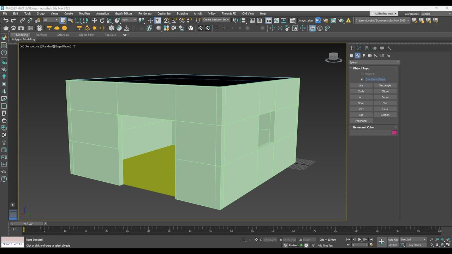
Task: Click the Line spline button
Action: coord(361,85)
